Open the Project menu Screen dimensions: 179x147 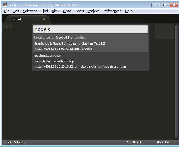[x=93, y=11]
